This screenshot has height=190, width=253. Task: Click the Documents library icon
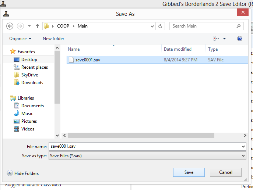click(x=17, y=105)
